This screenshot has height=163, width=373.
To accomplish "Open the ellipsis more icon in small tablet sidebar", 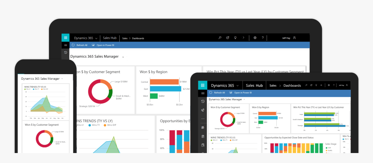I will point(203,119).
